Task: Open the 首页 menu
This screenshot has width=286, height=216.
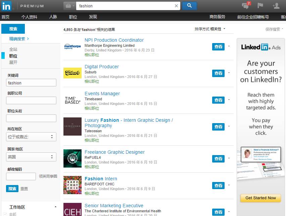Action: [x=5, y=17]
